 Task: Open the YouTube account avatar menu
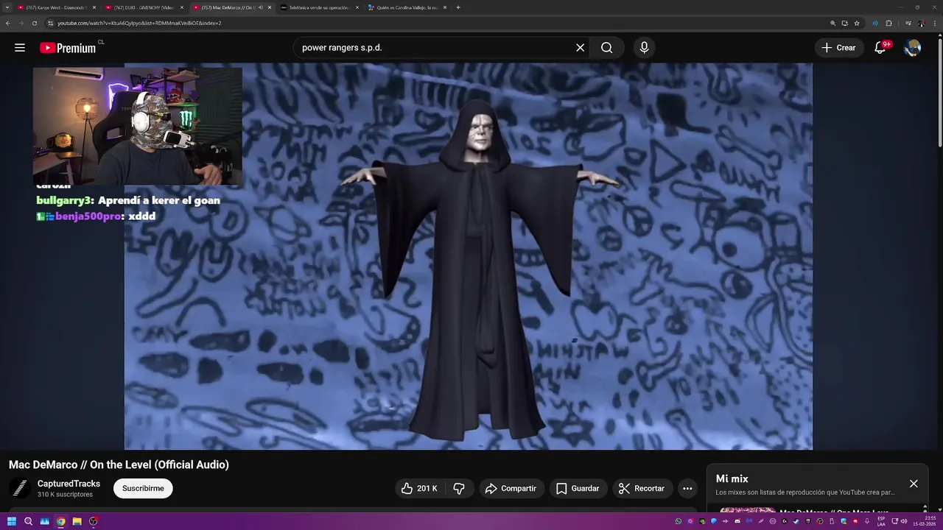(x=913, y=48)
